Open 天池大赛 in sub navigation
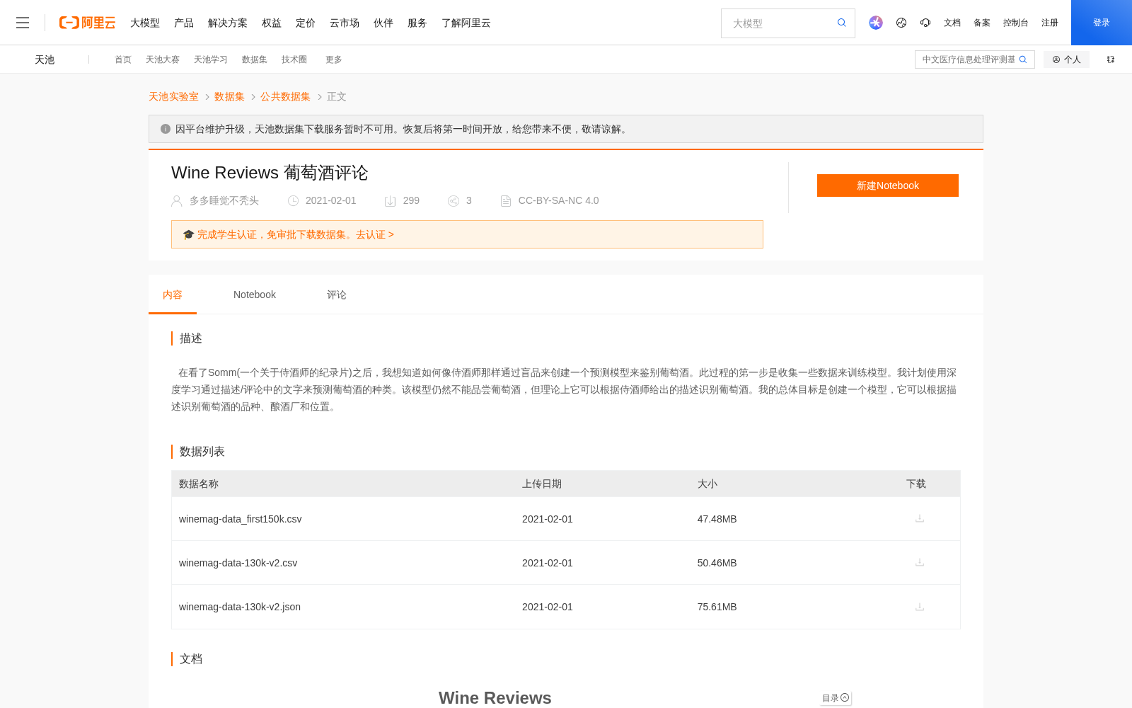Screen dimensions: 1132x708 click(x=163, y=59)
